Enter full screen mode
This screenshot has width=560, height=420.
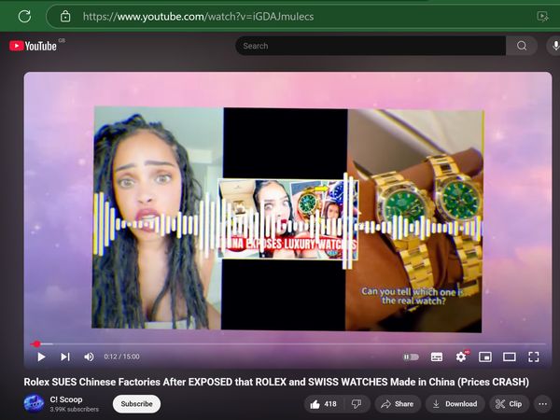(534, 357)
